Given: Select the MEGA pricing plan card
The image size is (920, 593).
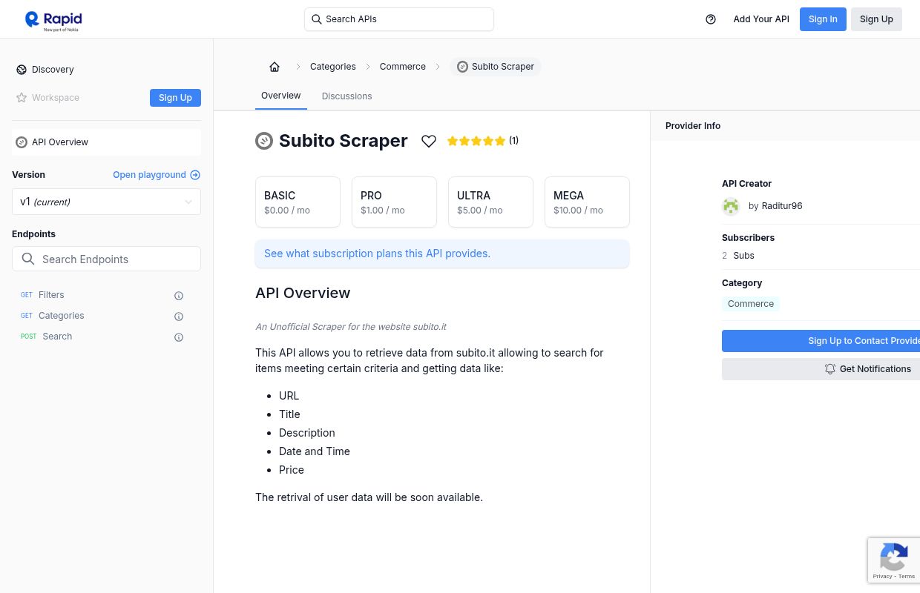Looking at the screenshot, I should click(587, 202).
